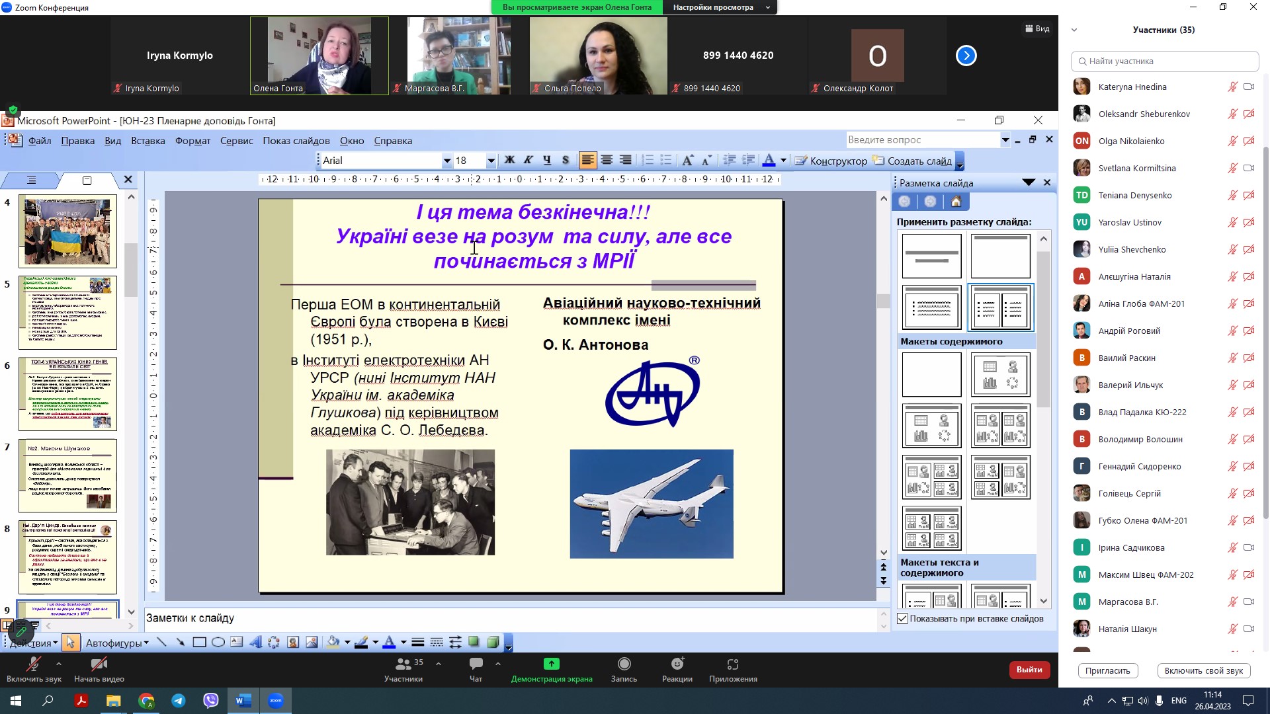
Task: Open Telegram from the taskbar
Action: pos(179,701)
